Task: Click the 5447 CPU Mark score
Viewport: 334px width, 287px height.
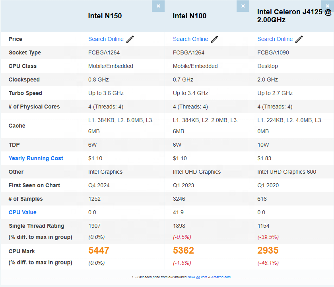Action: (x=99, y=250)
